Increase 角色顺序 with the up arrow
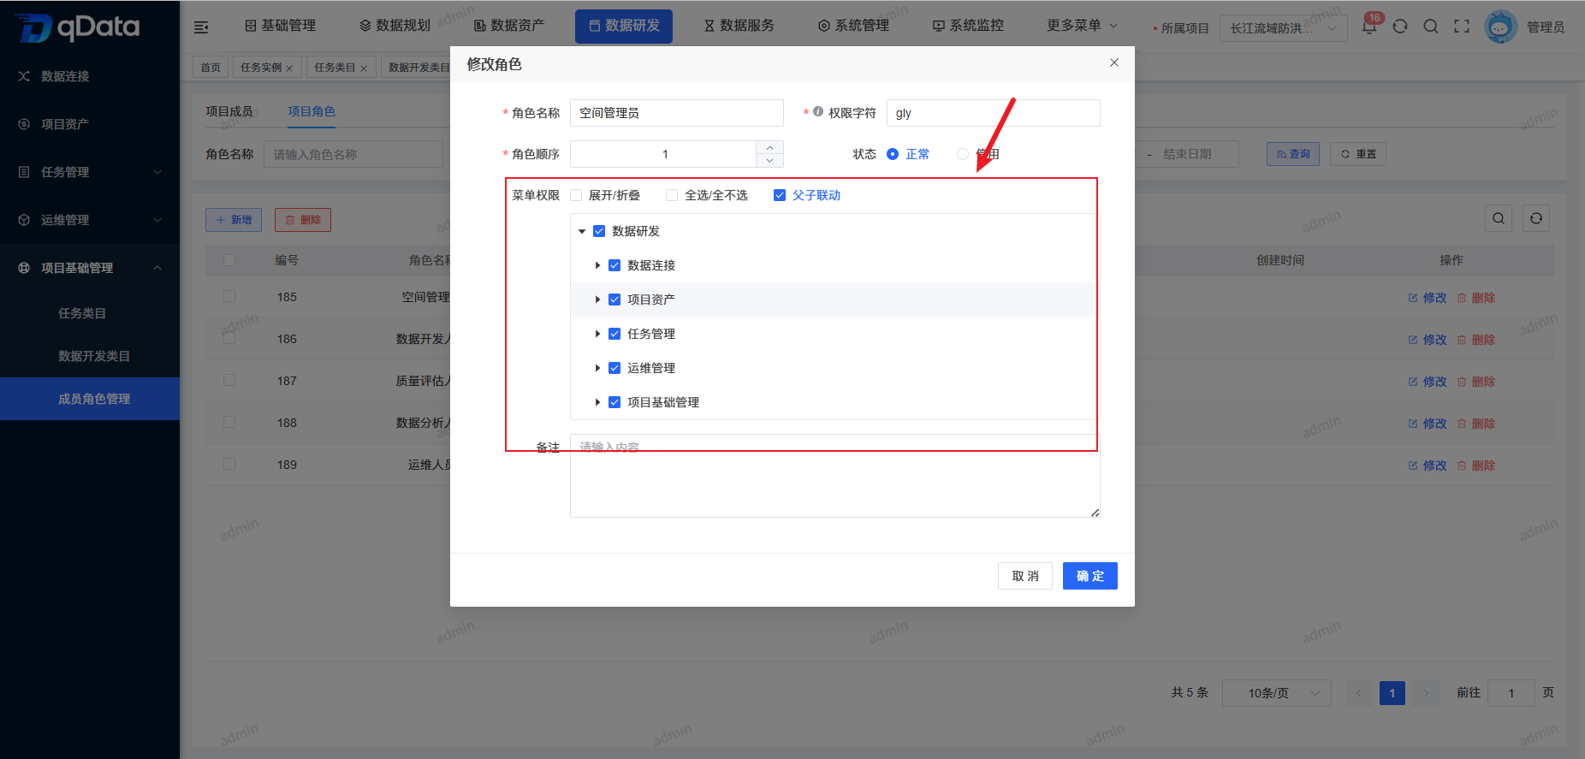Image resolution: width=1585 pixels, height=759 pixels. pyautogui.click(x=769, y=147)
